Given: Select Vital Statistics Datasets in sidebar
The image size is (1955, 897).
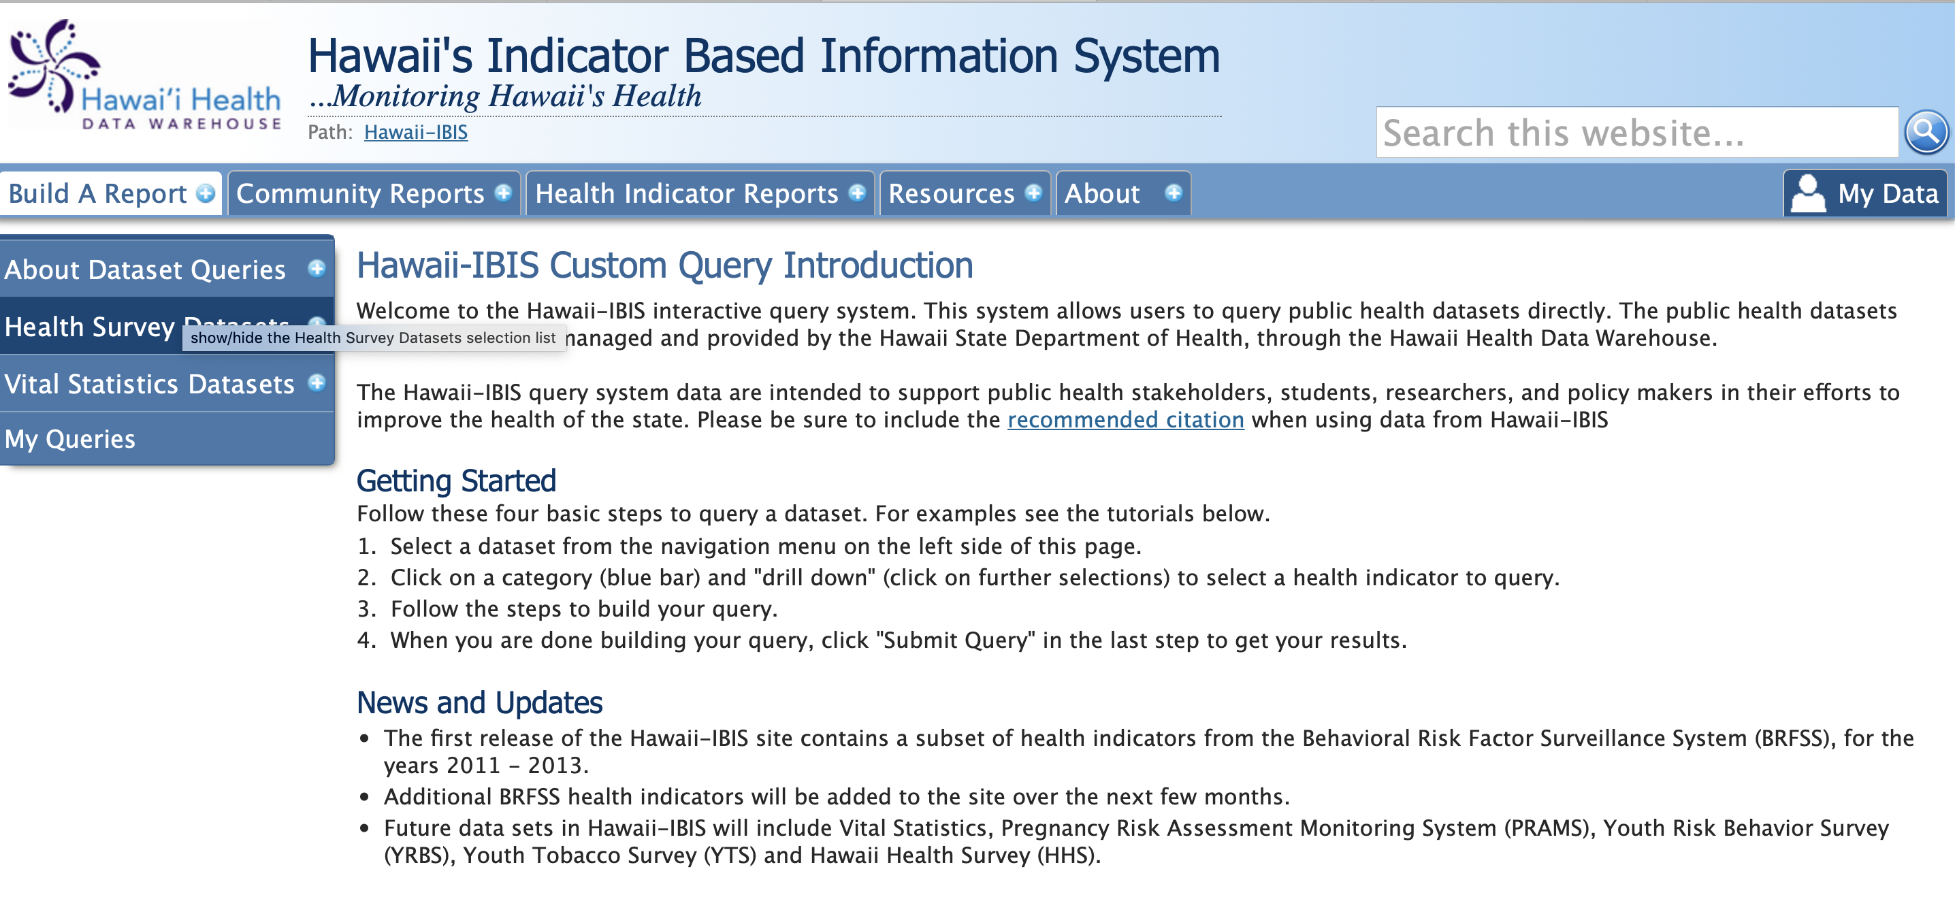Looking at the screenshot, I should [x=166, y=383].
